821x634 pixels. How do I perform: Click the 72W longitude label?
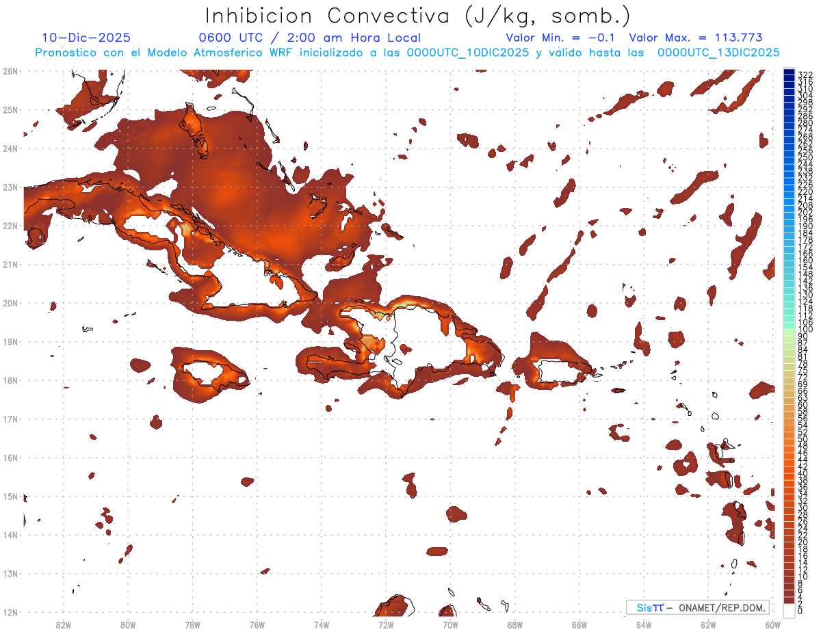tap(385, 624)
